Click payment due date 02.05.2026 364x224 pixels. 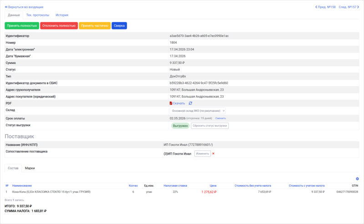tap(177, 118)
